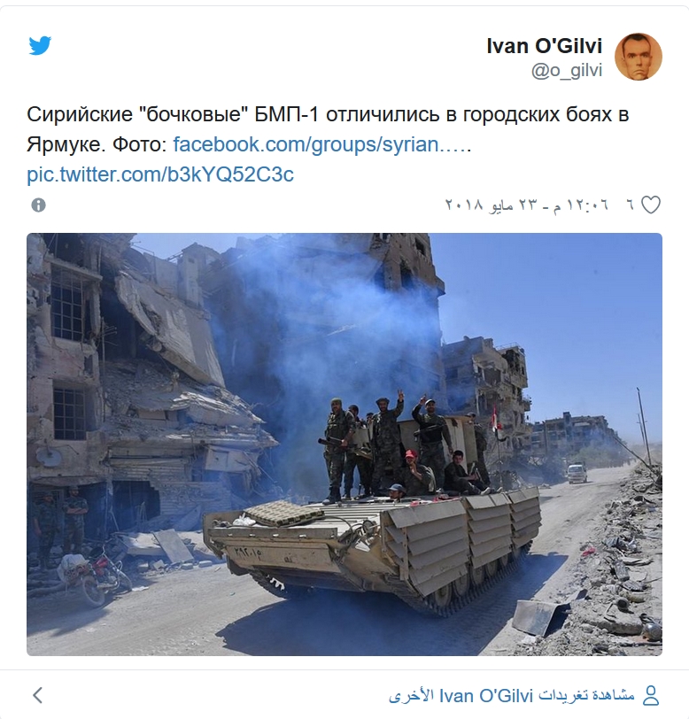Viewport: 689px width, 719px height.
Task: Open Ivan O'Gilvi's profile picture
Action: click(639, 57)
